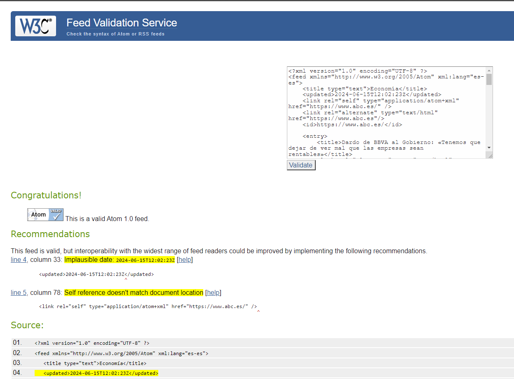The width and height of the screenshot is (514, 379).
Task: Click the W3C logo
Action: 35,26
